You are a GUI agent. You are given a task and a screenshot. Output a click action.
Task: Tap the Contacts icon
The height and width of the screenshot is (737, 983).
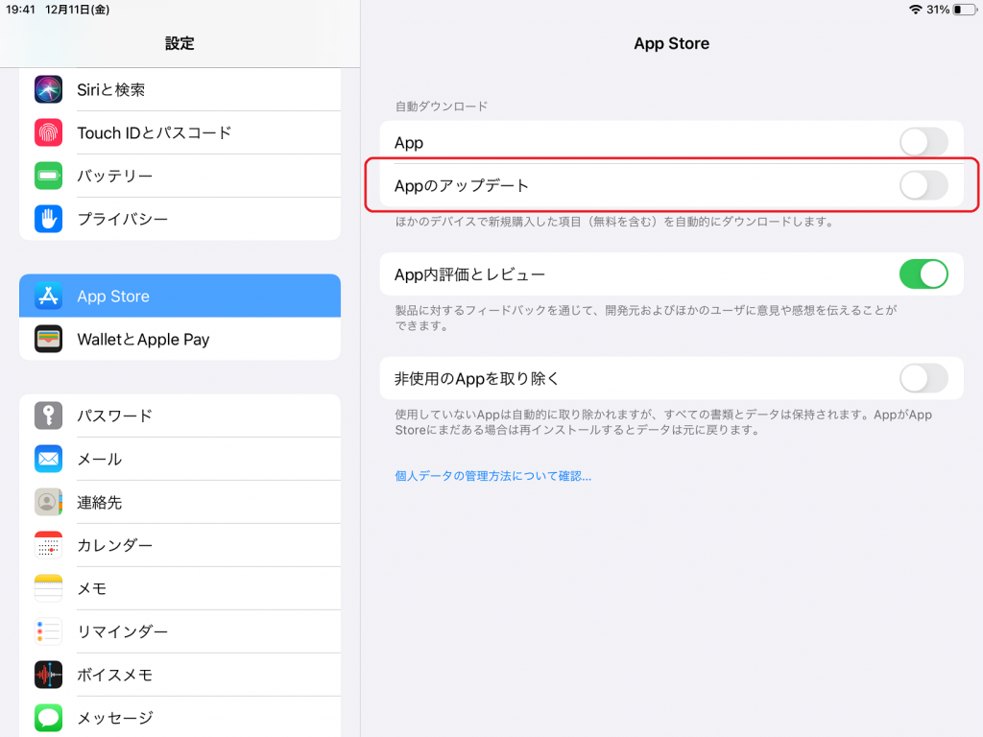pos(48,502)
